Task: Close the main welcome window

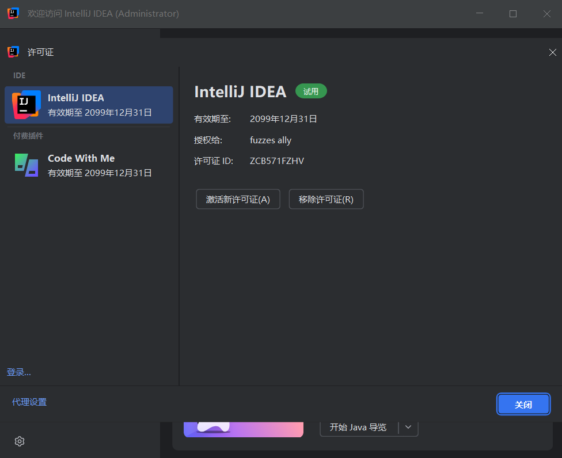Action: 547,14
